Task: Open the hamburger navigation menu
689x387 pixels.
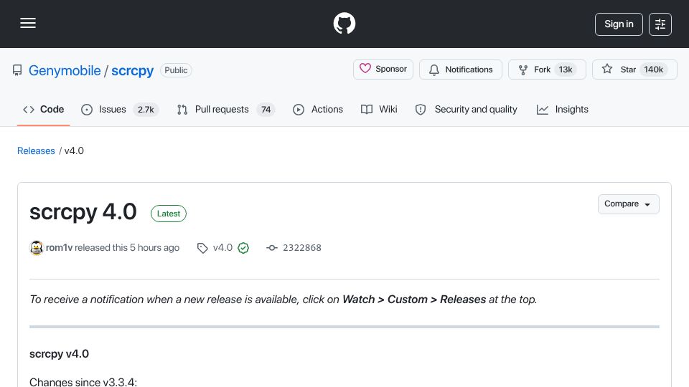Action: [28, 23]
